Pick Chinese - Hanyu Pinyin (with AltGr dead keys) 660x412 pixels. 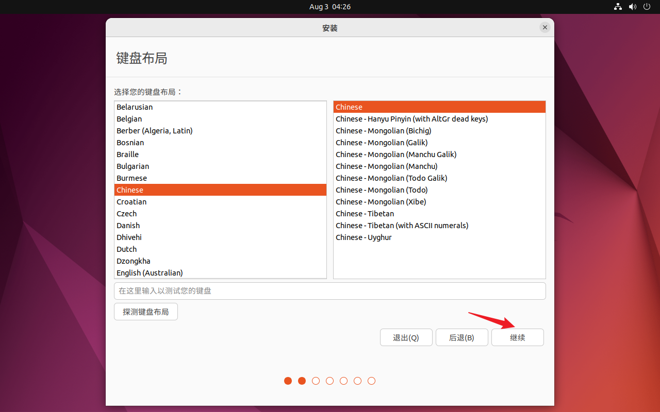[x=411, y=119]
